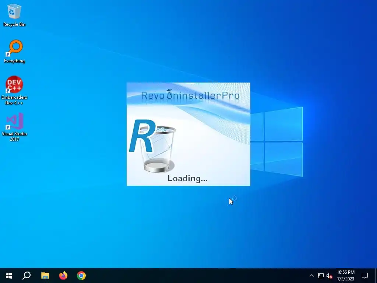The width and height of the screenshot is (377, 283).
Task: Select the Visual Studio 2017 shortcut
Action: pos(14,127)
